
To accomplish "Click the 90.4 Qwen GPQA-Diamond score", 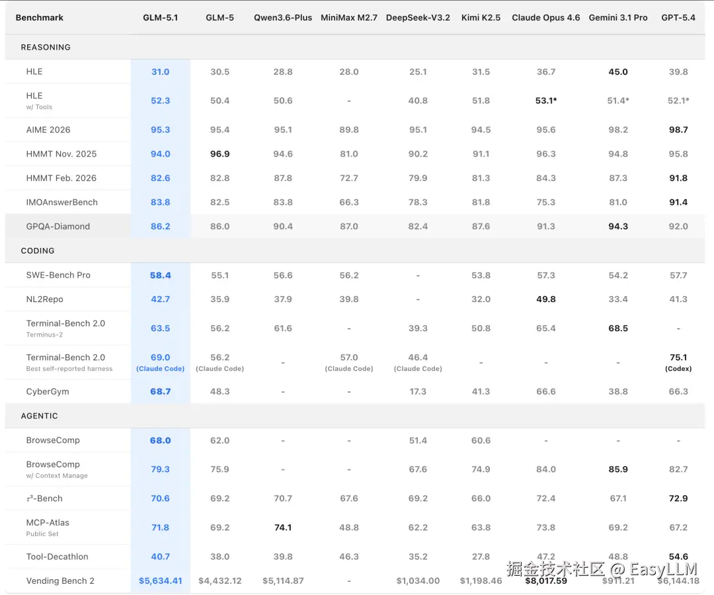I will click(x=283, y=226).
